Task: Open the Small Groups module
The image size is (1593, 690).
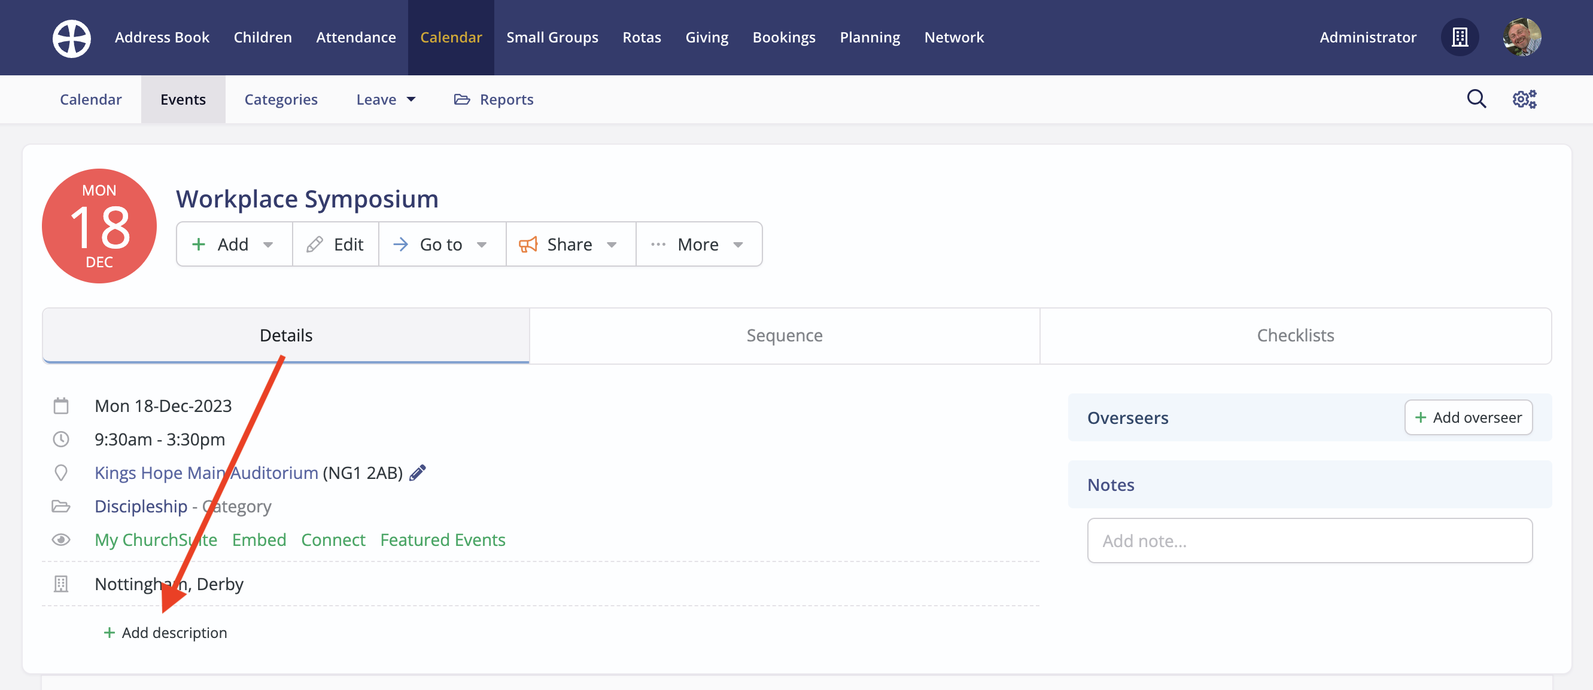Action: 552,38
